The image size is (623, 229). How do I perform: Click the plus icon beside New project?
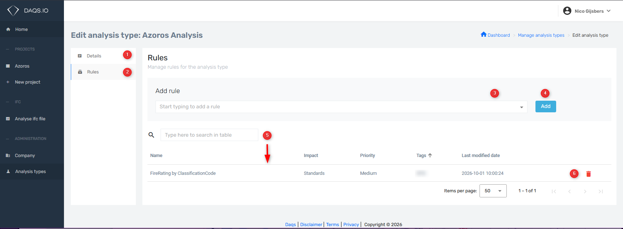tap(8, 82)
